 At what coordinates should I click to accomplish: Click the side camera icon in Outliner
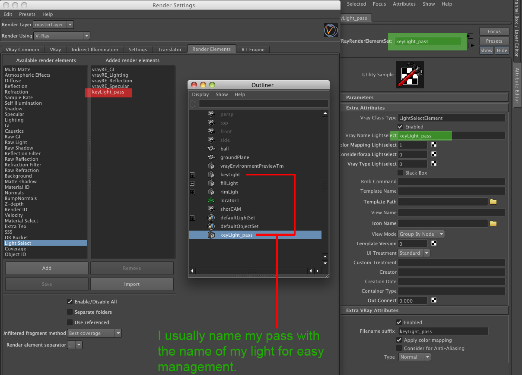(x=211, y=140)
